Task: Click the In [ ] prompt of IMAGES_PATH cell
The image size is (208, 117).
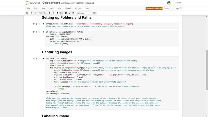Action: click(36, 24)
